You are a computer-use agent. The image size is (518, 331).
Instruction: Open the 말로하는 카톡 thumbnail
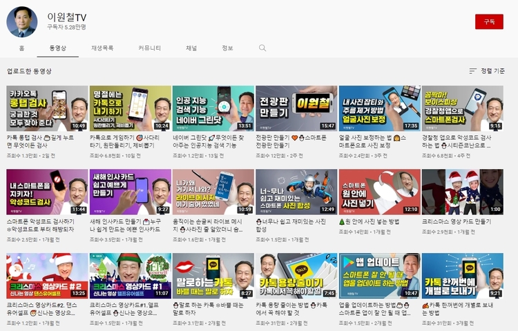[x=213, y=276]
